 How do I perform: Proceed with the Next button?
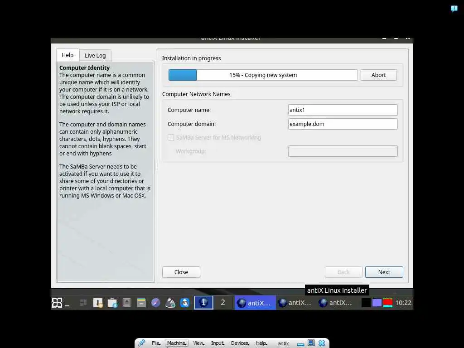(x=384, y=272)
